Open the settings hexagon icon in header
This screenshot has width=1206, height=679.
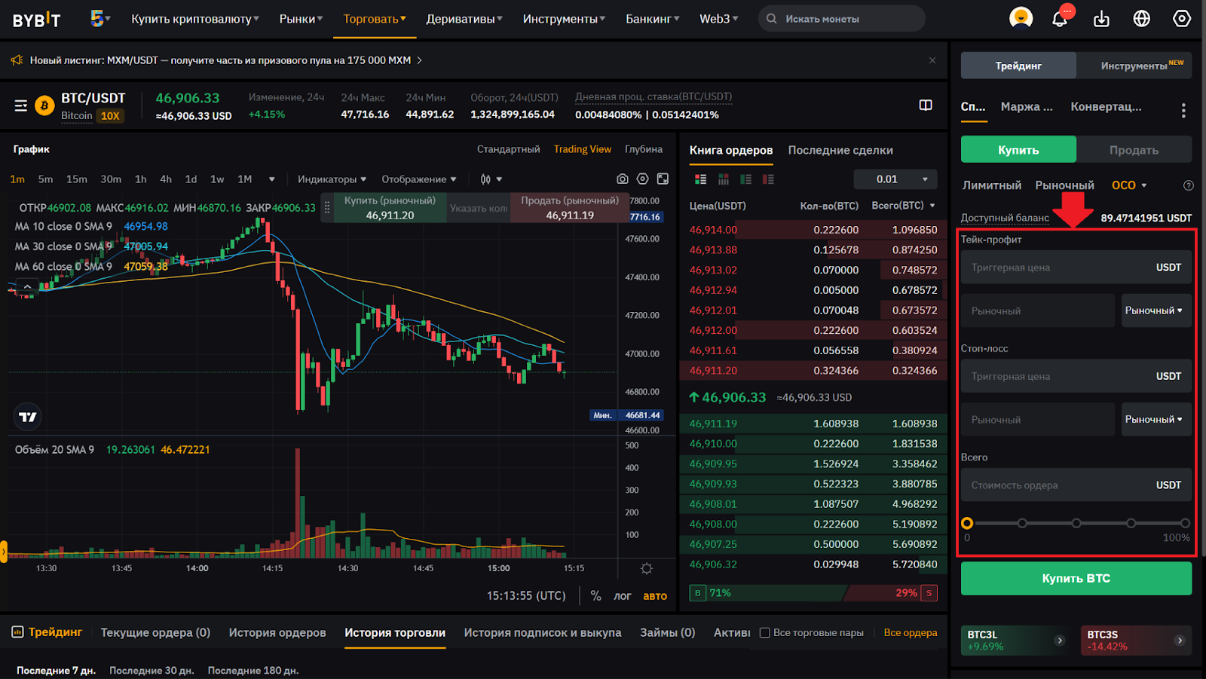tap(1181, 18)
